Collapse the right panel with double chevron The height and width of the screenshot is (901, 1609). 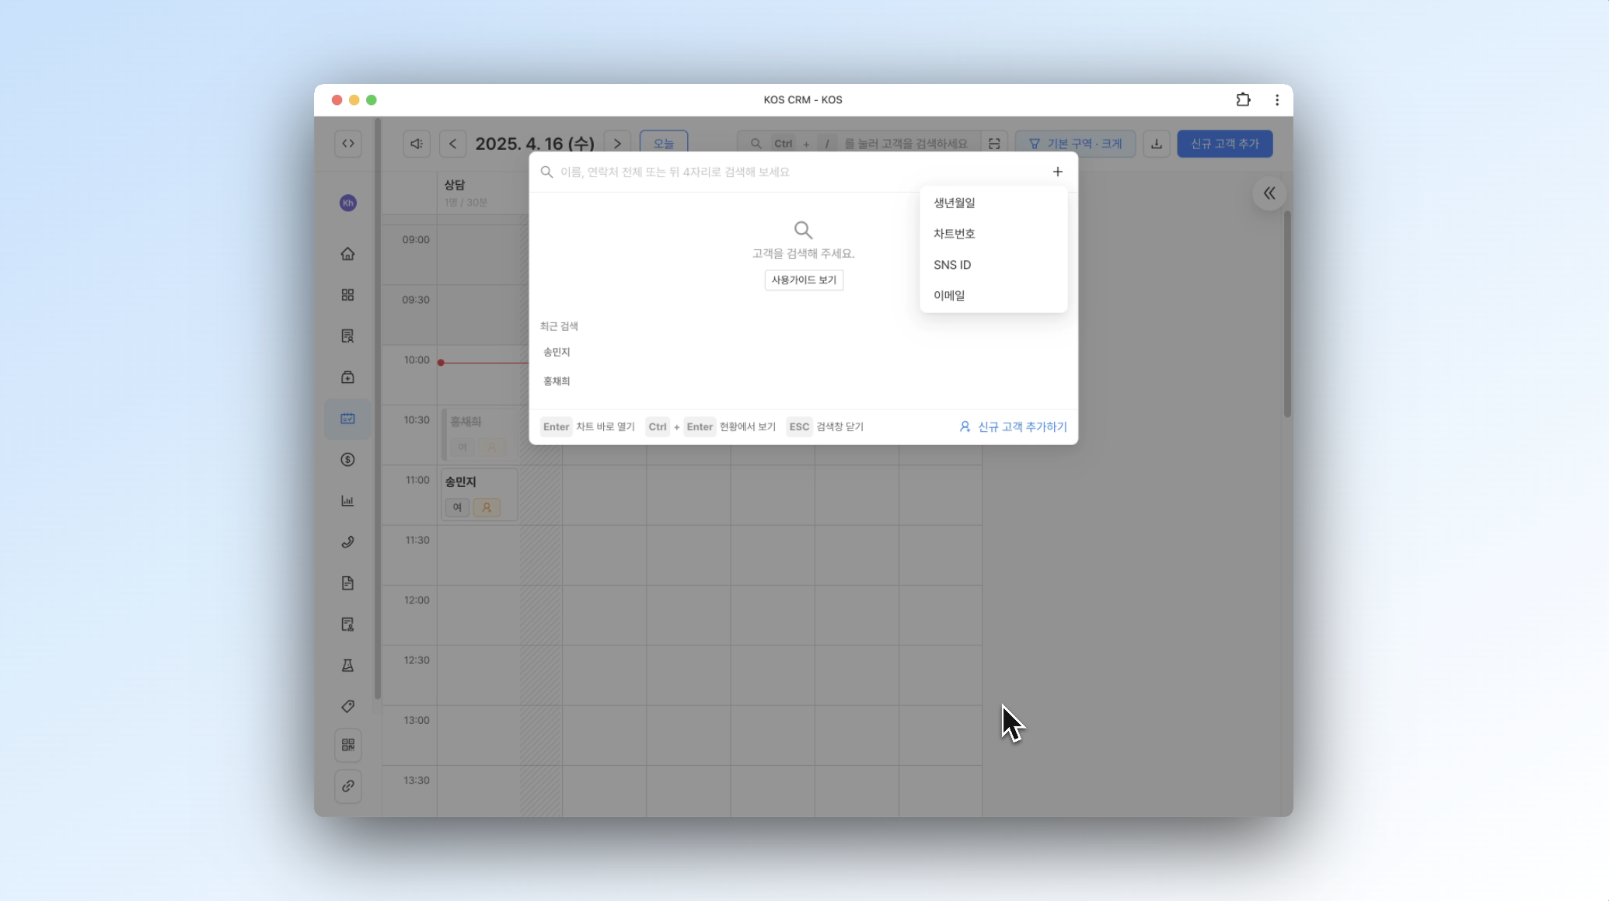coord(1269,193)
